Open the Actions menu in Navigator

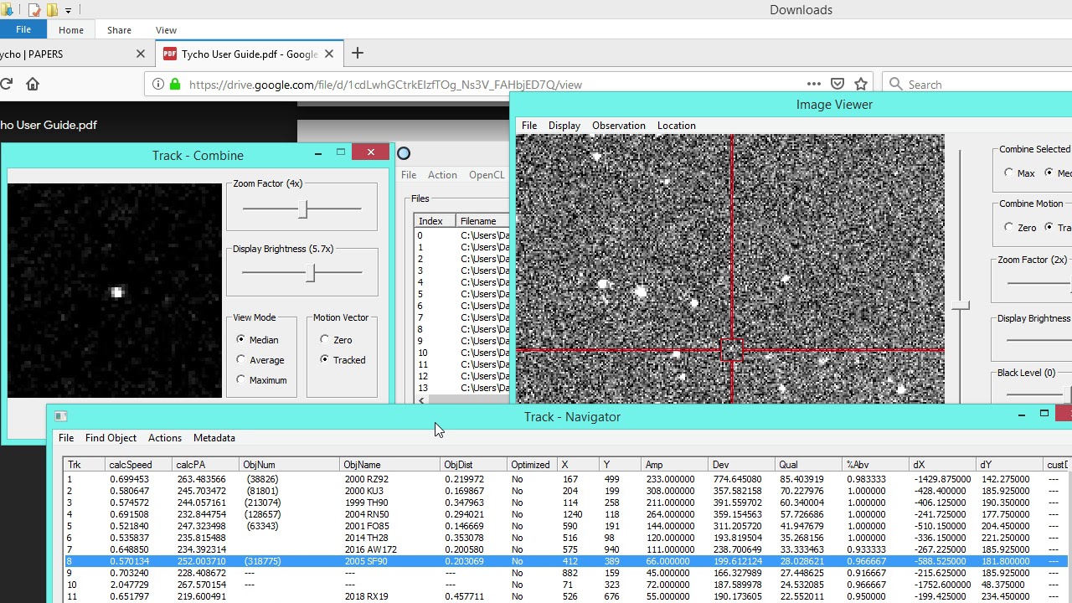(x=165, y=438)
